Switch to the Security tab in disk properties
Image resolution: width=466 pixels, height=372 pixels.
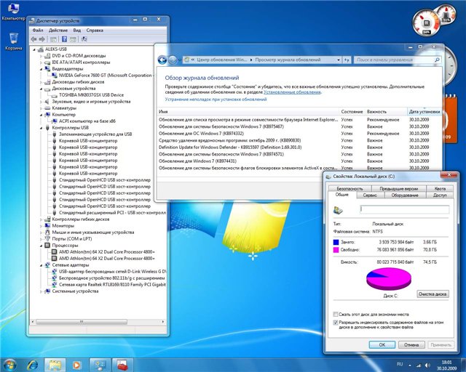(x=349, y=188)
